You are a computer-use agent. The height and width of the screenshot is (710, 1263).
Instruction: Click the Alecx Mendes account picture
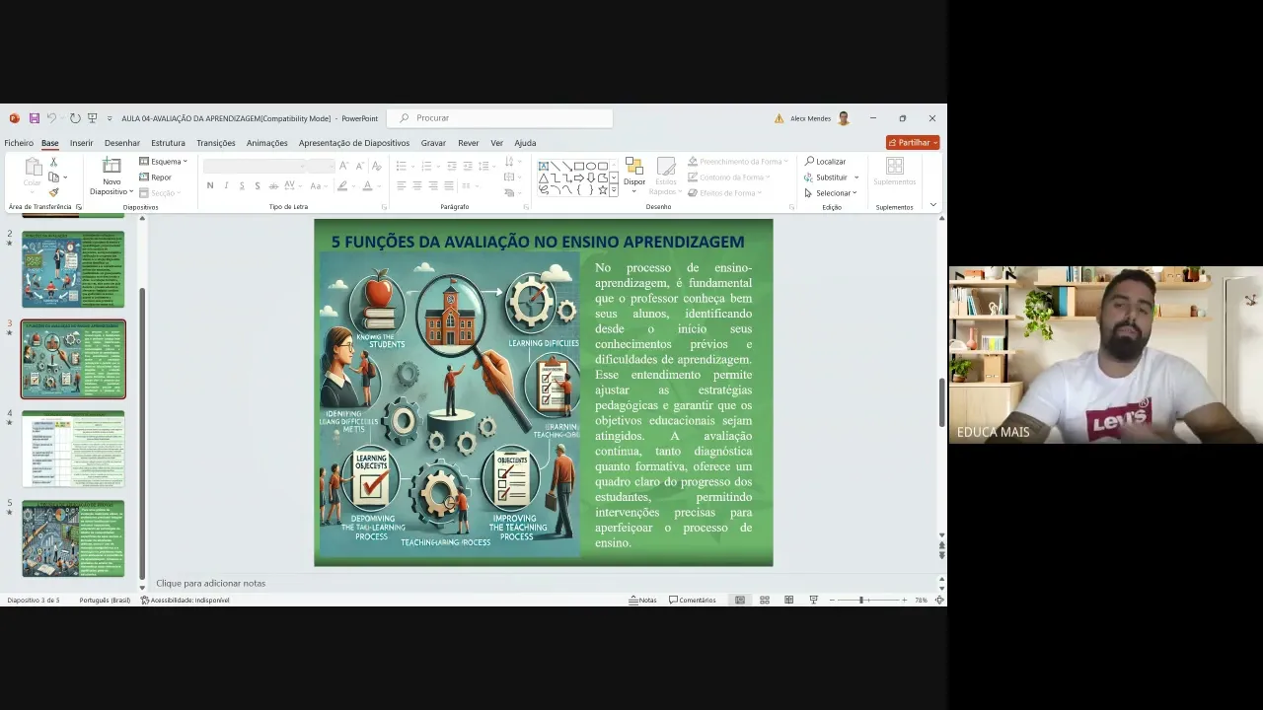844,118
